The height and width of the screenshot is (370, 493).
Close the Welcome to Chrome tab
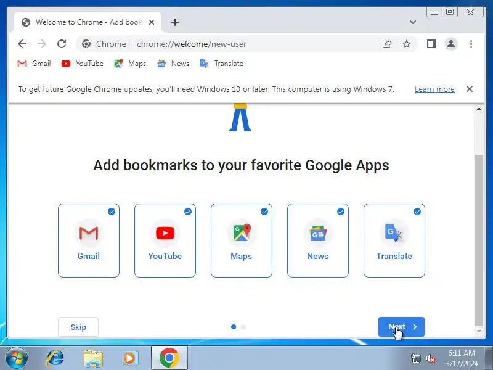(x=151, y=22)
